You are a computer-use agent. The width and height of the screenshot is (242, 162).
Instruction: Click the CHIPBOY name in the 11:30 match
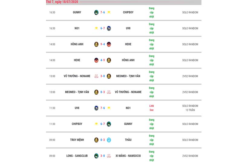coord(77,124)
